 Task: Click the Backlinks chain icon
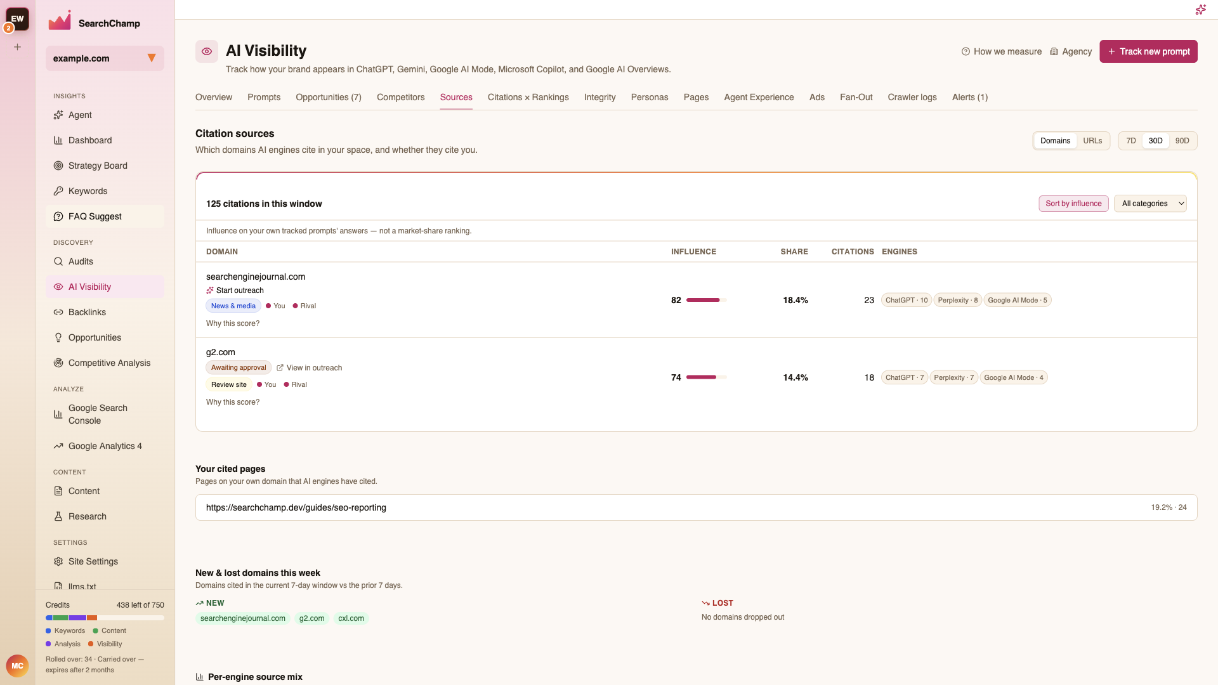(x=58, y=312)
